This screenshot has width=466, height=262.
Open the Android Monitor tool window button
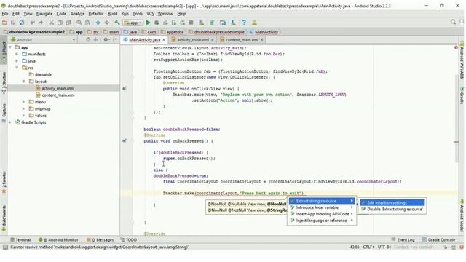coord(58,239)
